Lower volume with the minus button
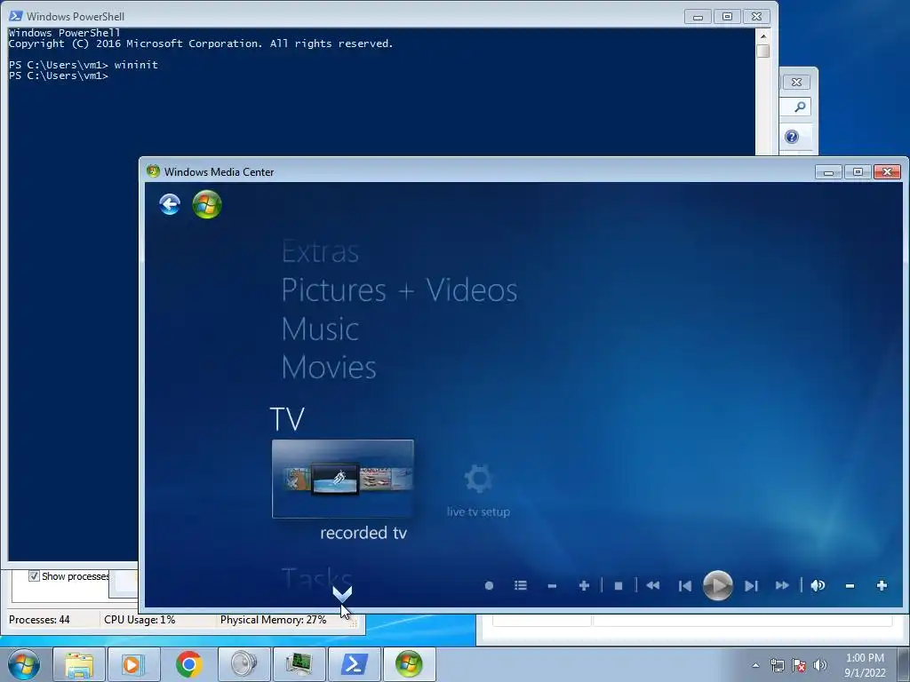910x682 pixels. tap(850, 586)
